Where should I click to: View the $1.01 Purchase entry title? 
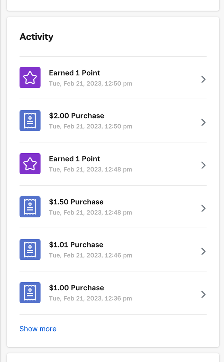(76, 245)
